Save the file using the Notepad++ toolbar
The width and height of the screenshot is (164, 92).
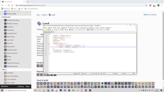(48, 30)
